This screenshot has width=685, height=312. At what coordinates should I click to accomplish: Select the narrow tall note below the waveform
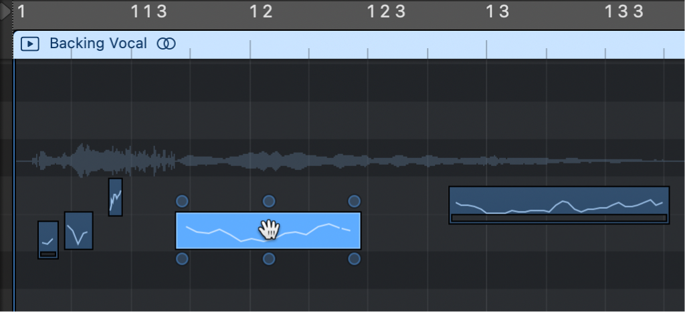115,196
